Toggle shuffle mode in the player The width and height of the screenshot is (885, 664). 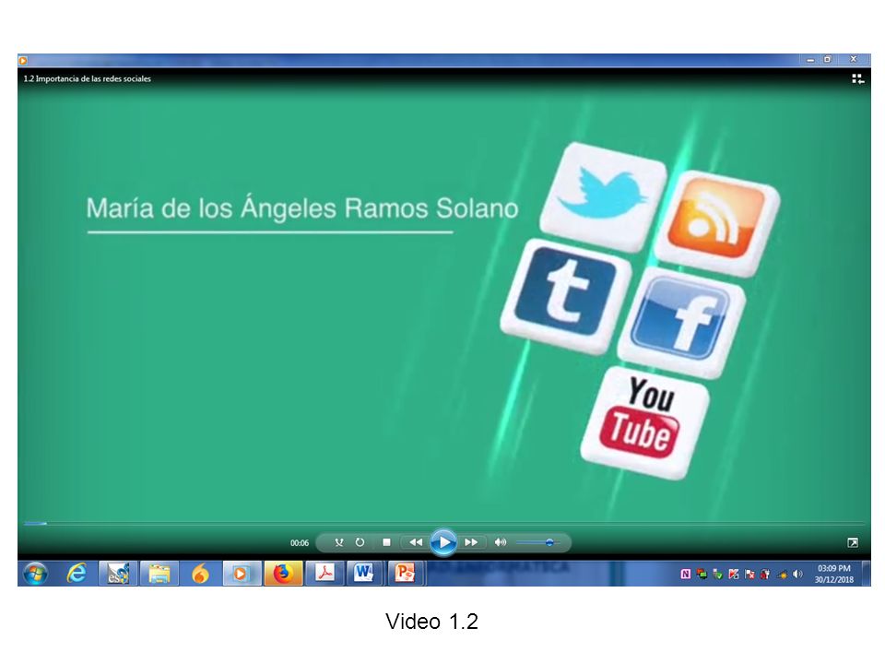(338, 542)
